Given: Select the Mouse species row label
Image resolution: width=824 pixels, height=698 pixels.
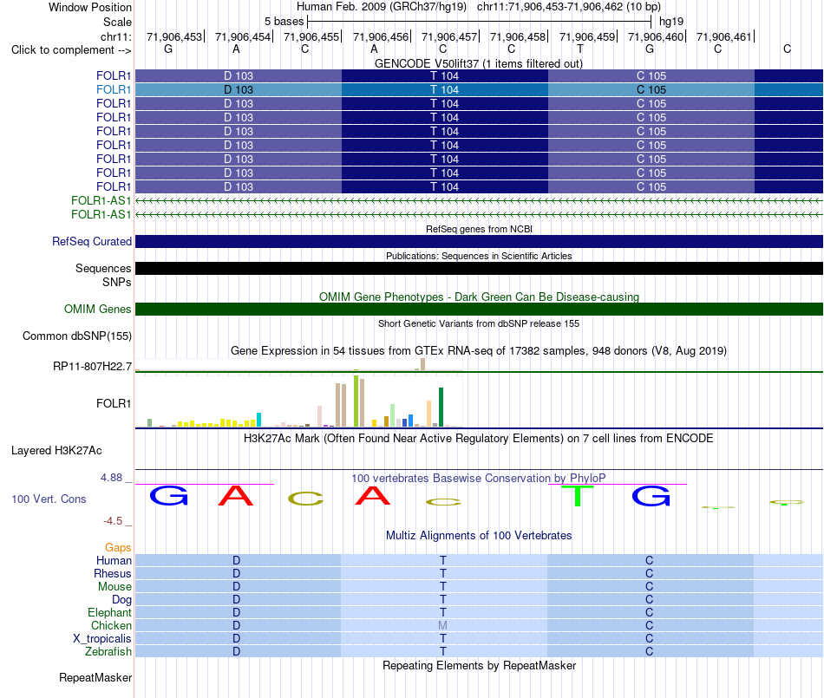Looking at the screenshot, I should (x=114, y=587).
